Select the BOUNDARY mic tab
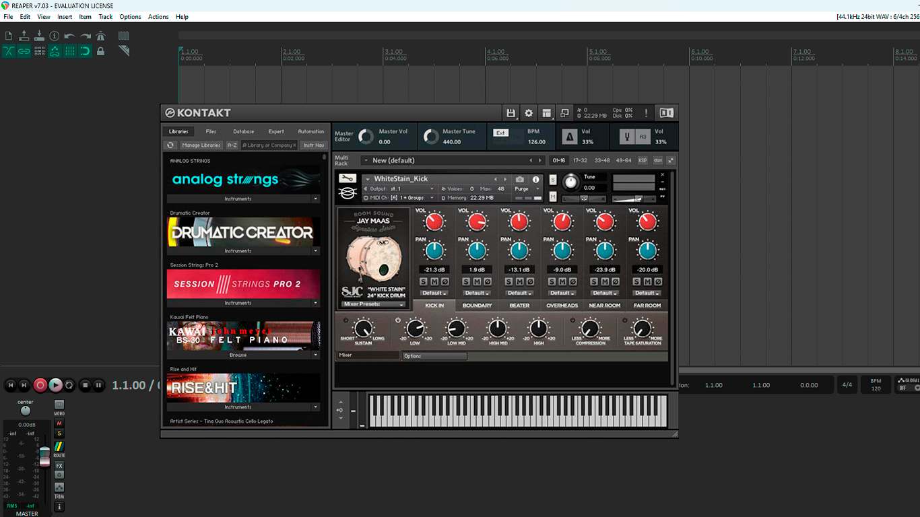 click(x=477, y=306)
